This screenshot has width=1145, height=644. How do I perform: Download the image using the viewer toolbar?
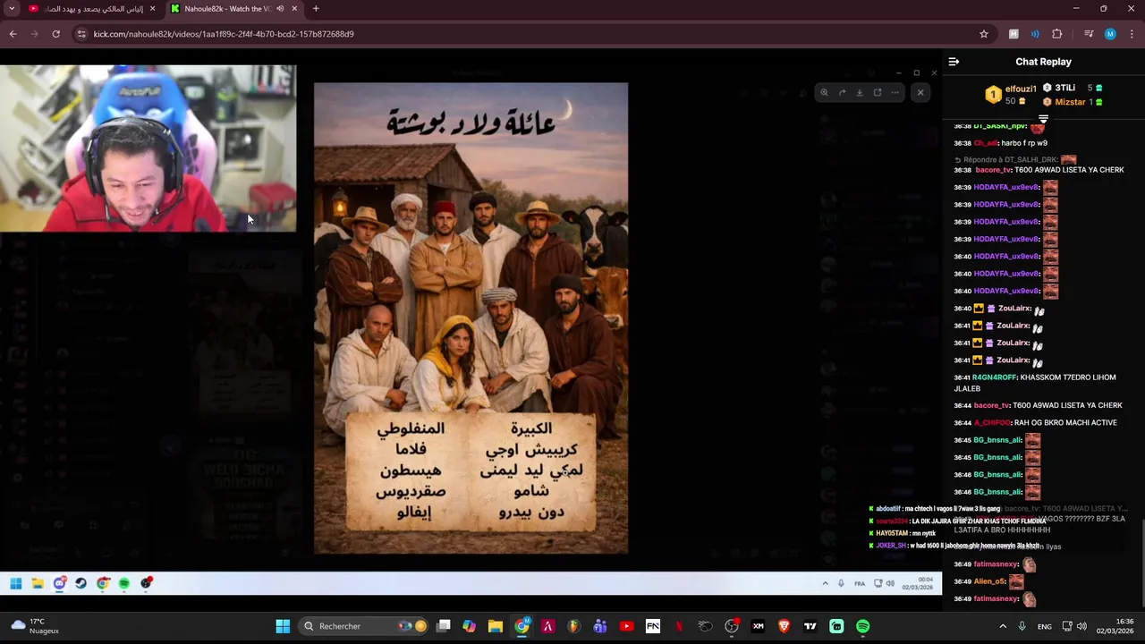pyautogui.click(x=860, y=92)
